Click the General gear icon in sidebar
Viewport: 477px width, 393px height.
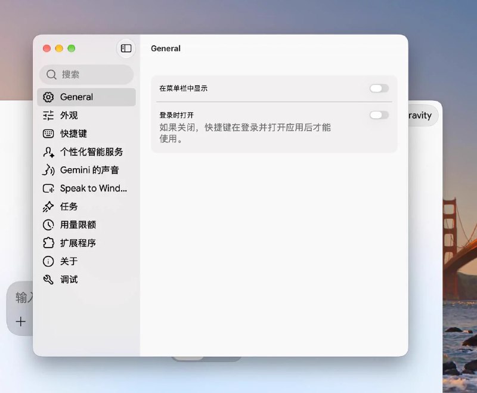(x=48, y=97)
